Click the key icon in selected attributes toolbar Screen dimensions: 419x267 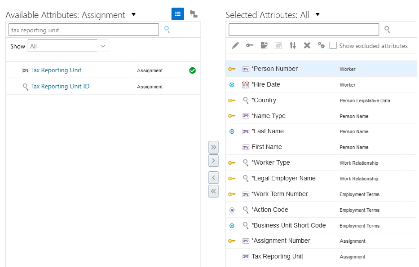(x=250, y=45)
